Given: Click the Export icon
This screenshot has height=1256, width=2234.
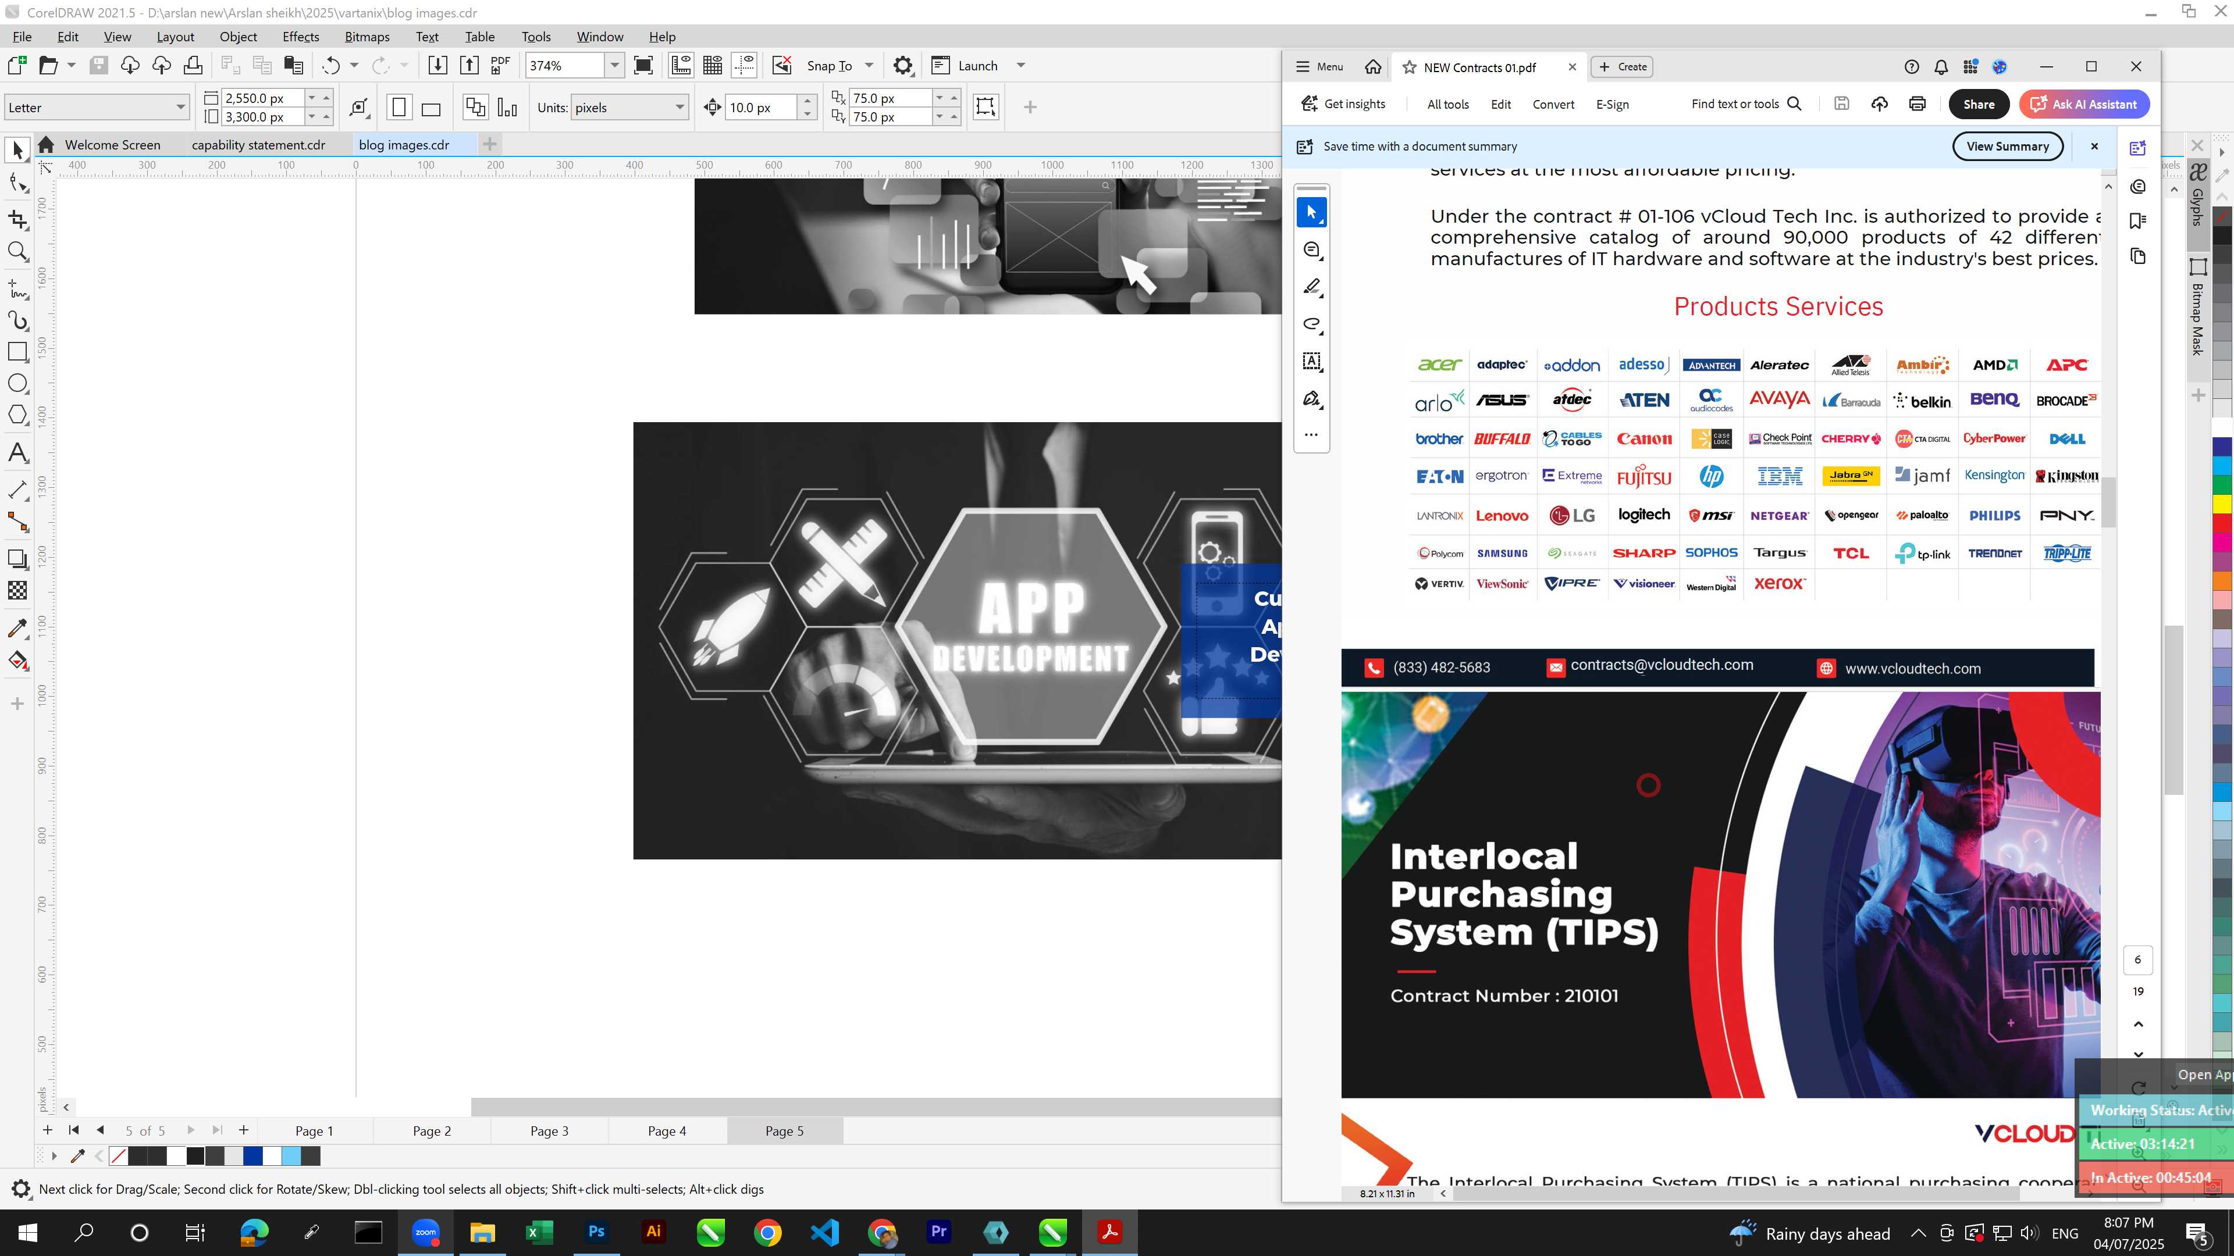Looking at the screenshot, I should coord(469,65).
